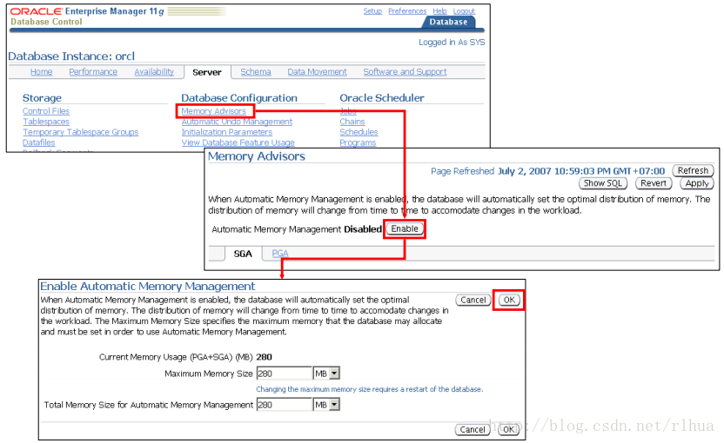This screenshot has width=724, height=443.
Task: Click the top OK button
Action: 509,300
